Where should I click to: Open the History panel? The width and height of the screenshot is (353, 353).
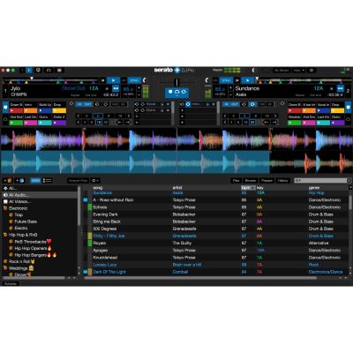click(x=283, y=181)
